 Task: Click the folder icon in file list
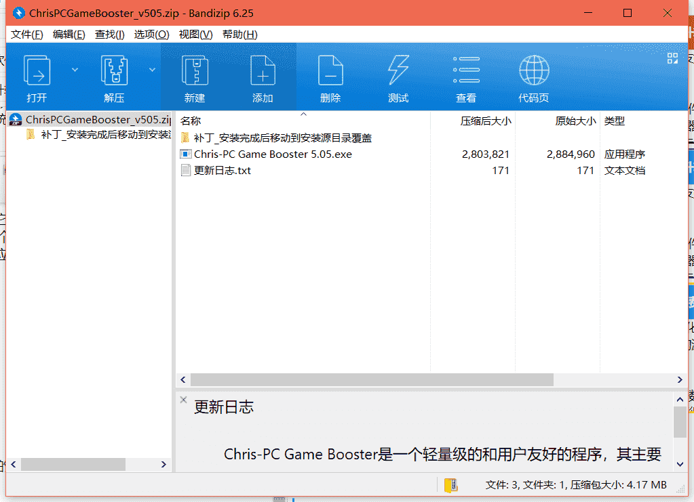point(185,138)
